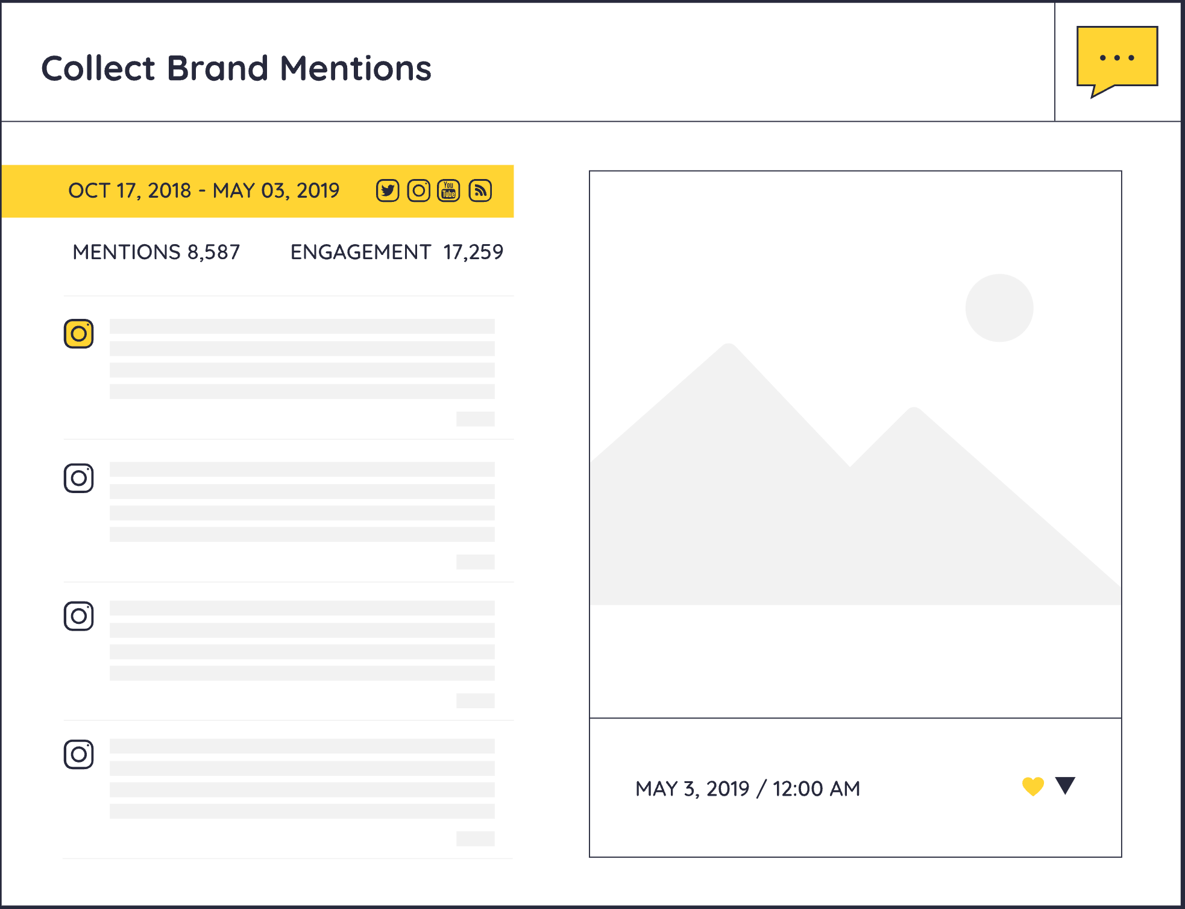Select the highlighted yellow Instagram mention icon
The height and width of the screenshot is (909, 1185).
click(79, 333)
